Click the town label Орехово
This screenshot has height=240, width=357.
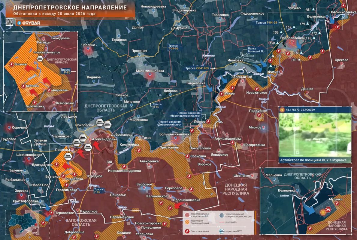341,60
